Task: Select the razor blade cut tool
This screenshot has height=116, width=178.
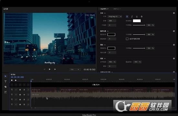Action: (x=5, y=87)
